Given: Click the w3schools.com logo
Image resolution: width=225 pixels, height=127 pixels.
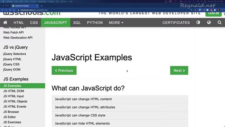Looking at the screenshot, I should coord(32,13).
